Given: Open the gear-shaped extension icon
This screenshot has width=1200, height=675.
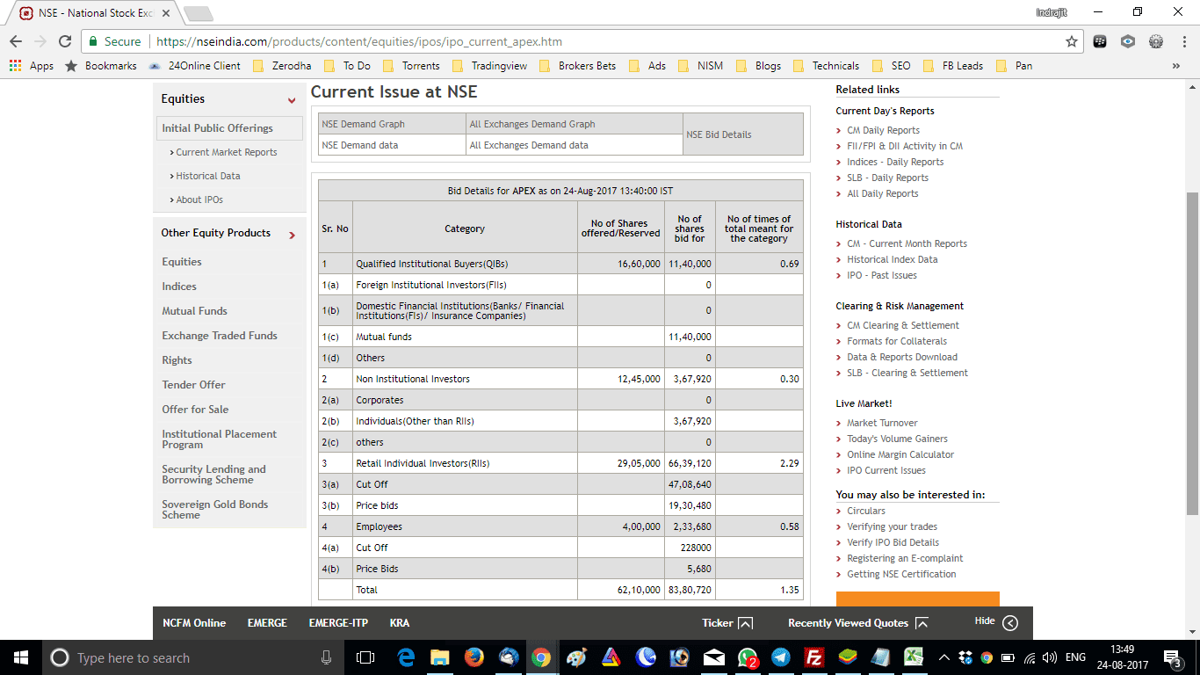Looking at the screenshot, I should (1156, 41).
